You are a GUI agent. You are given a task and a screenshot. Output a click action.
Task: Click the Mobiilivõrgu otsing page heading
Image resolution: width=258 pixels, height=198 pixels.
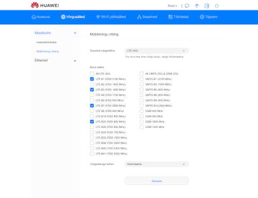pyautogui.click(x=104, y=34)
